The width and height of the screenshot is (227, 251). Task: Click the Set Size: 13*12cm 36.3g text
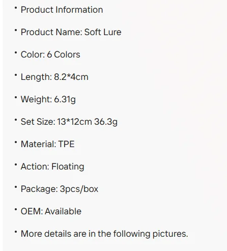click(69, 122)
